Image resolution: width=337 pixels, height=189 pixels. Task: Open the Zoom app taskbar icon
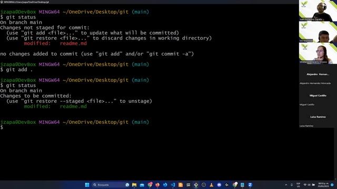coord(250,185)
